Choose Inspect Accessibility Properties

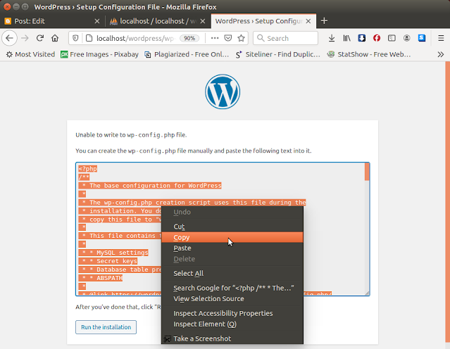pyautogui.click(x=232, y=313)
